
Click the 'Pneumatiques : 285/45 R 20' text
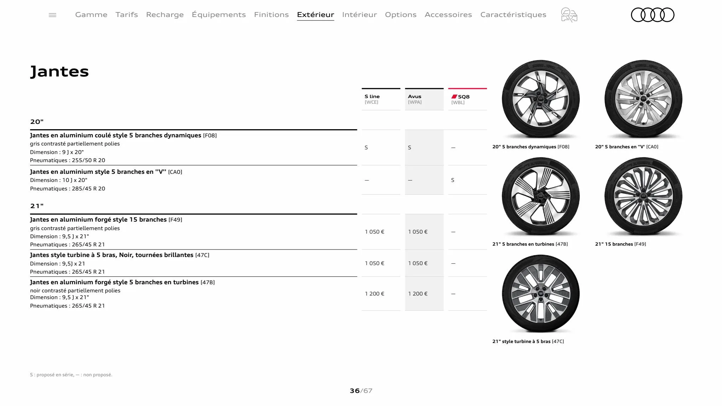pos(68,189)
